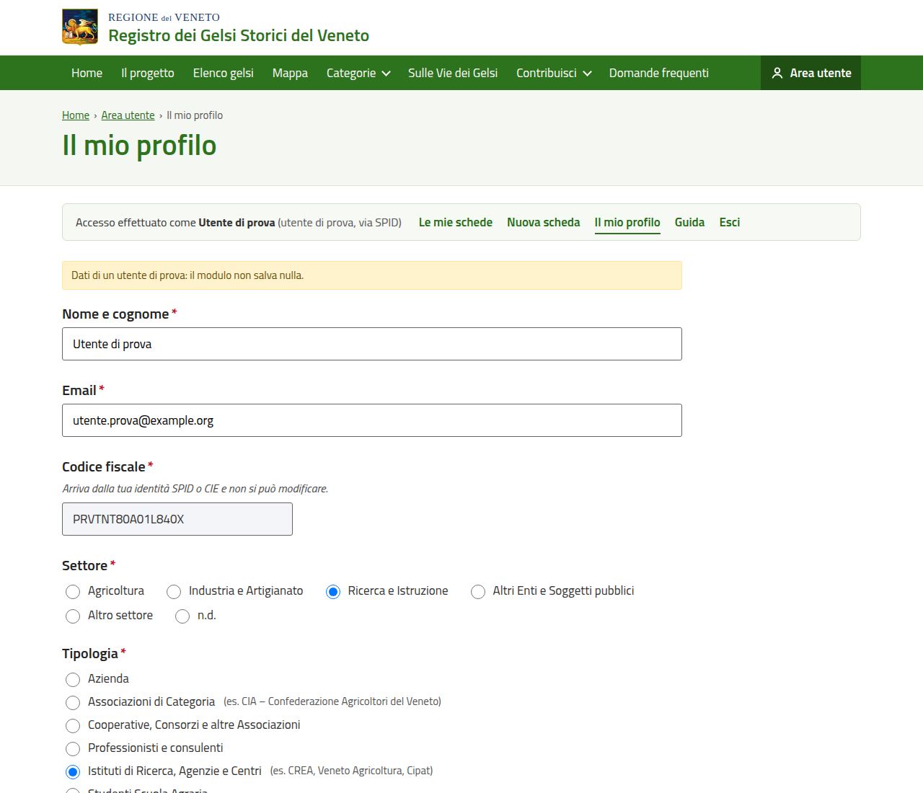Image resolution: width=923 pixels, height=793 pixels.
Task: Open Le mie schede link
Action: pos(456,222)
